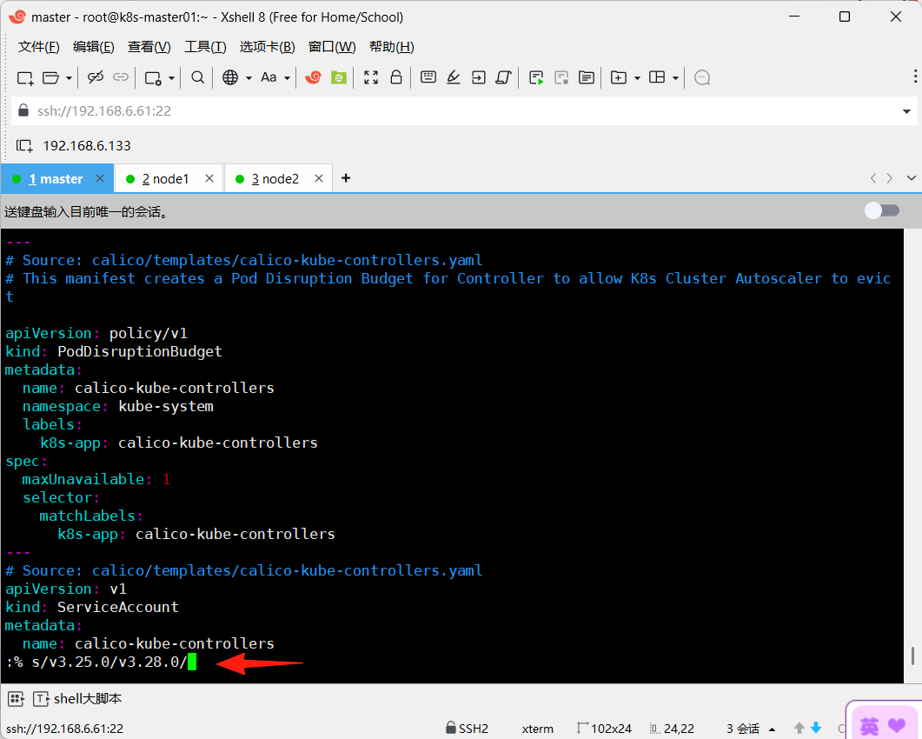Toggle full screen mode icon
The image size is (922, 739).
click(371, 77)
